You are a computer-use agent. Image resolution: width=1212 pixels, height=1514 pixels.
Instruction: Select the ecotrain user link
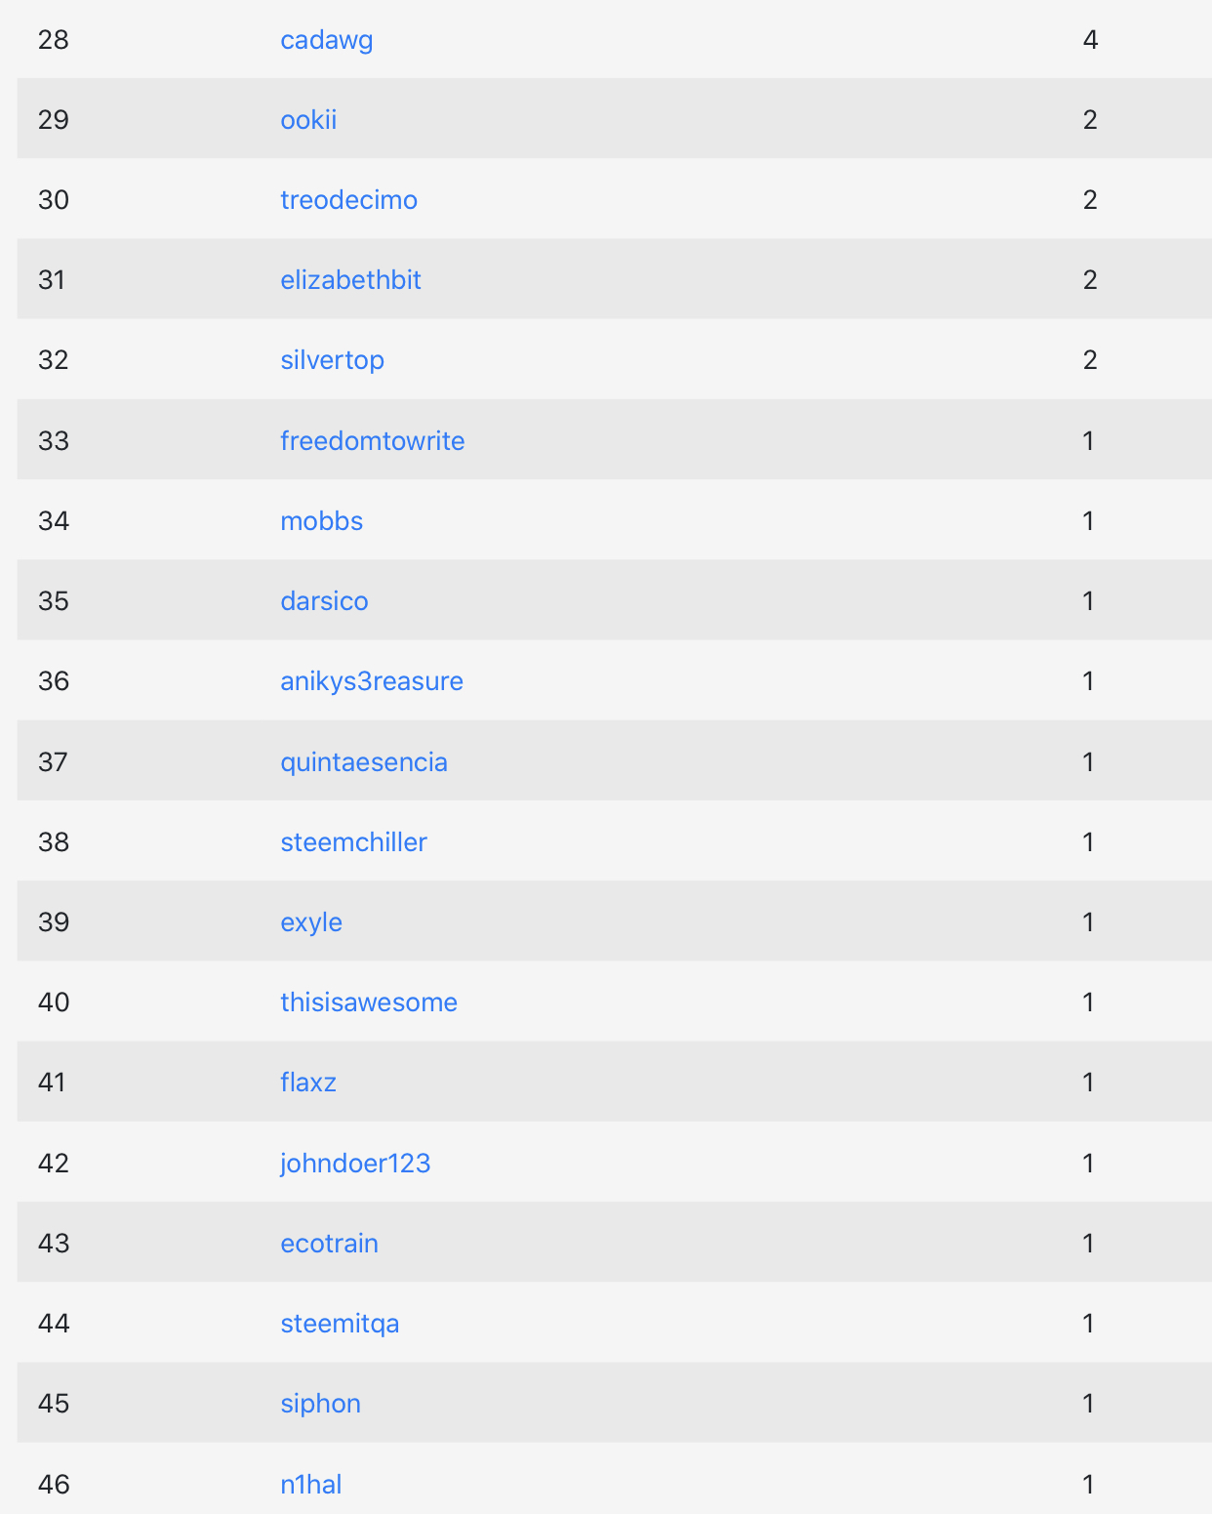pos(329,1244)
